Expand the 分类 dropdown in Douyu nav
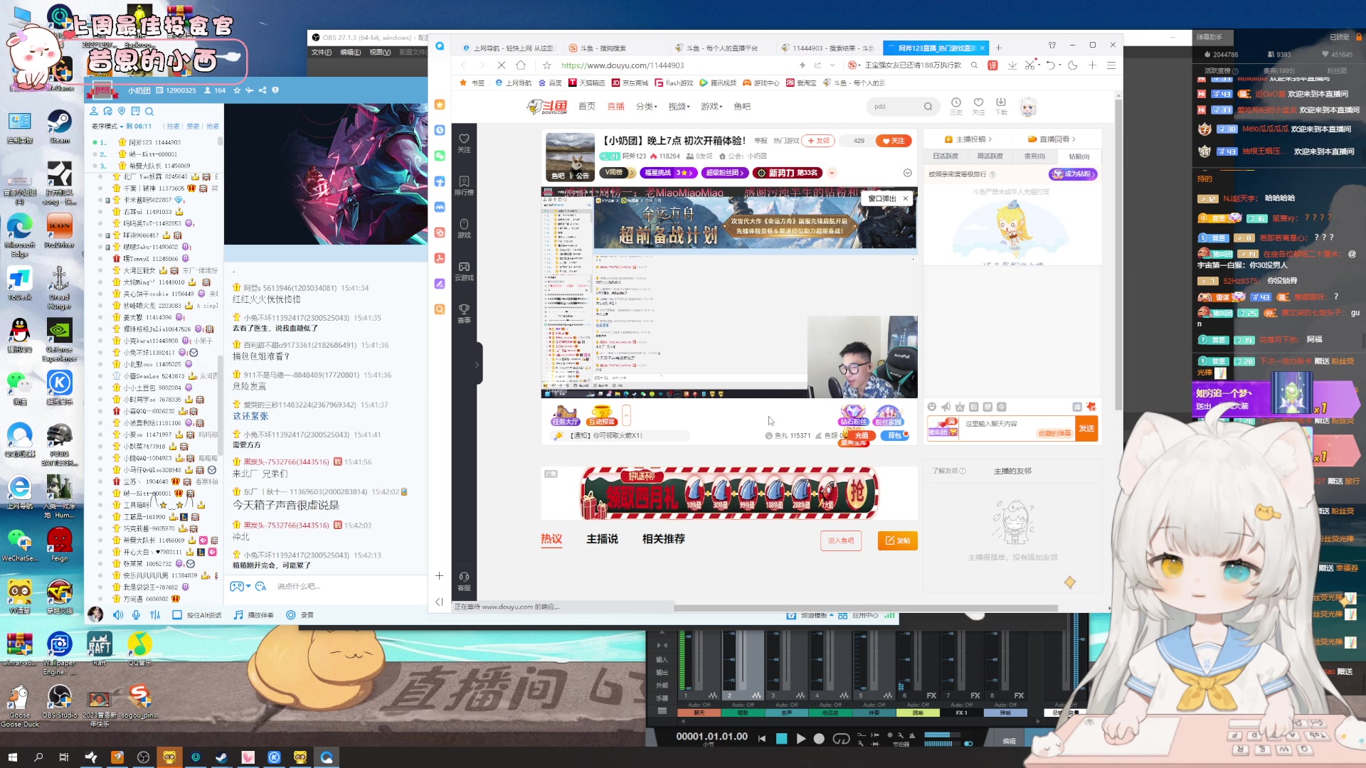 coord(647,107)
